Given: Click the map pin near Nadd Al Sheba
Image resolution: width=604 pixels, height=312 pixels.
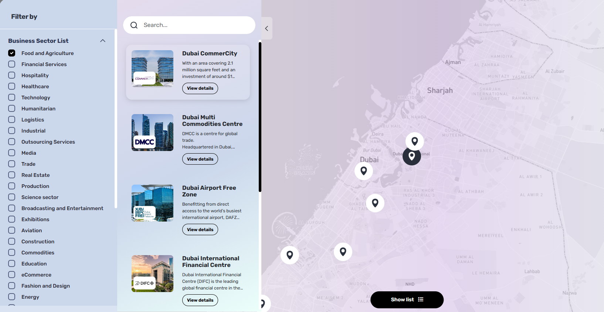Looking at the screenshot, I should click(x=375, y=203).
